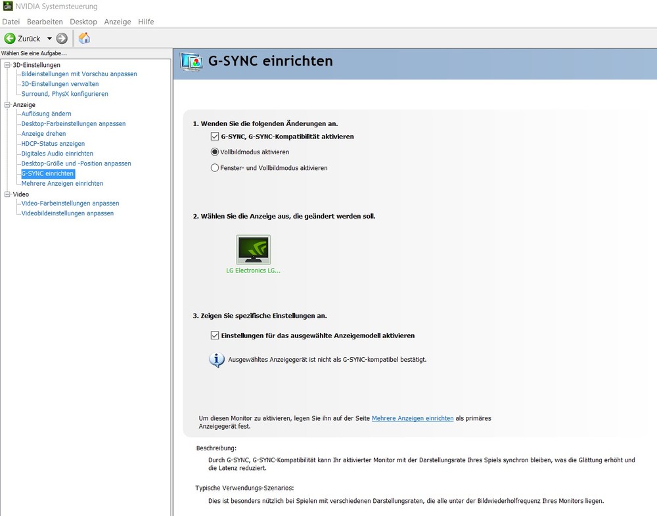Select Vollbildmodus aktivieren radio button
The image size is (657, 516).
pos(215,152)
